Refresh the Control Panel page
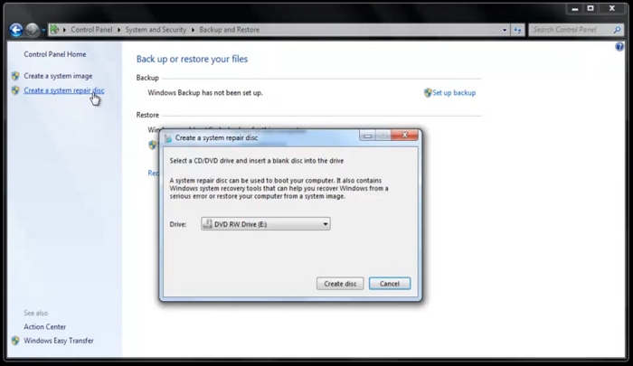The height and width of the screenshot is (366, 633). (517, 30)
